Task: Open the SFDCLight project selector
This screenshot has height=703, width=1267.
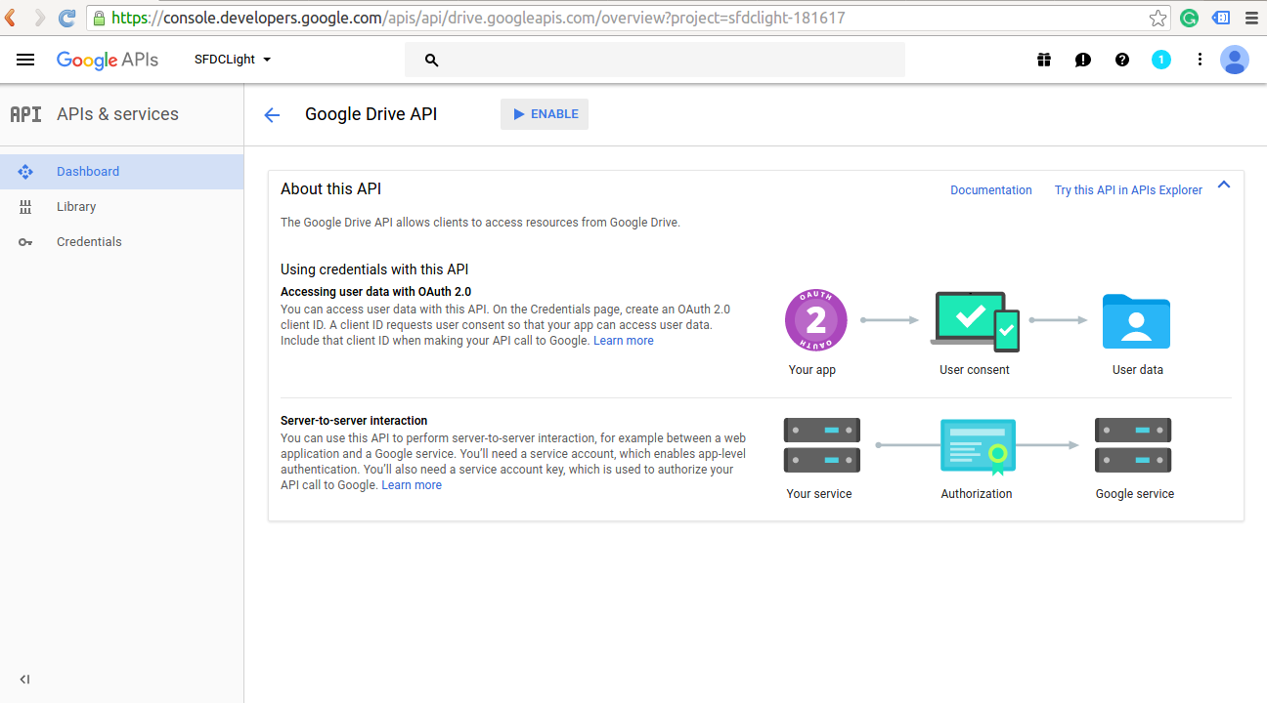Action: click(x=232, y=59)
